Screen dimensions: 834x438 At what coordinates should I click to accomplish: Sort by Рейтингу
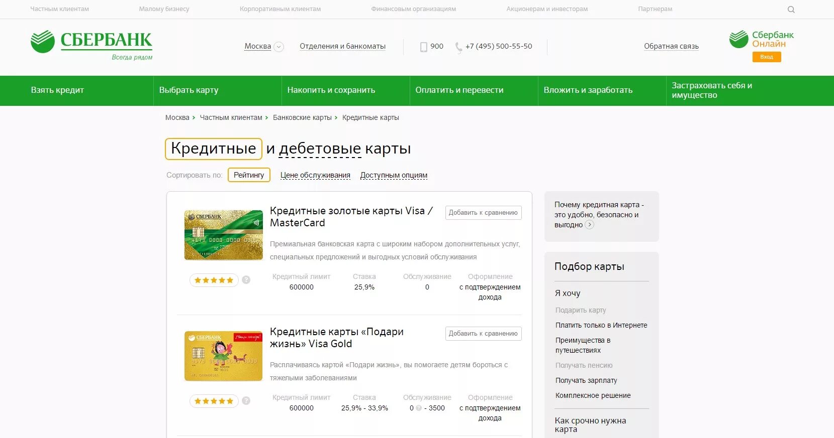(249, 175)
